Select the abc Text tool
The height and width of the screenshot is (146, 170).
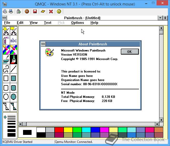pyautogui.click(x=13, y=40)
